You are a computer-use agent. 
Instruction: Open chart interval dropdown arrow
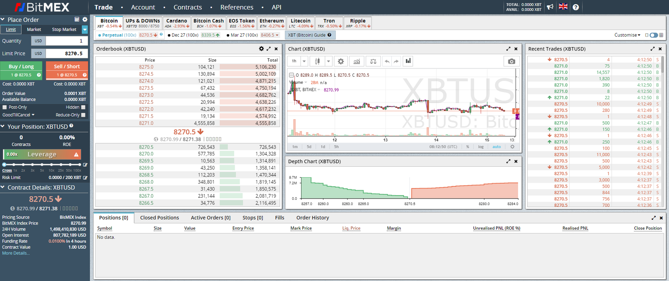tap(304, 61)
